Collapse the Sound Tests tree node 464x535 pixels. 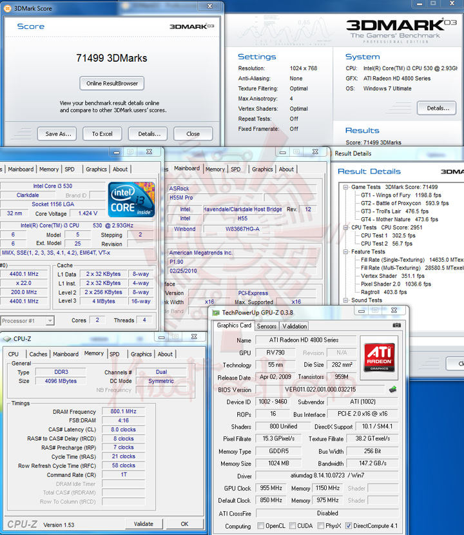[x=345, y=300]
